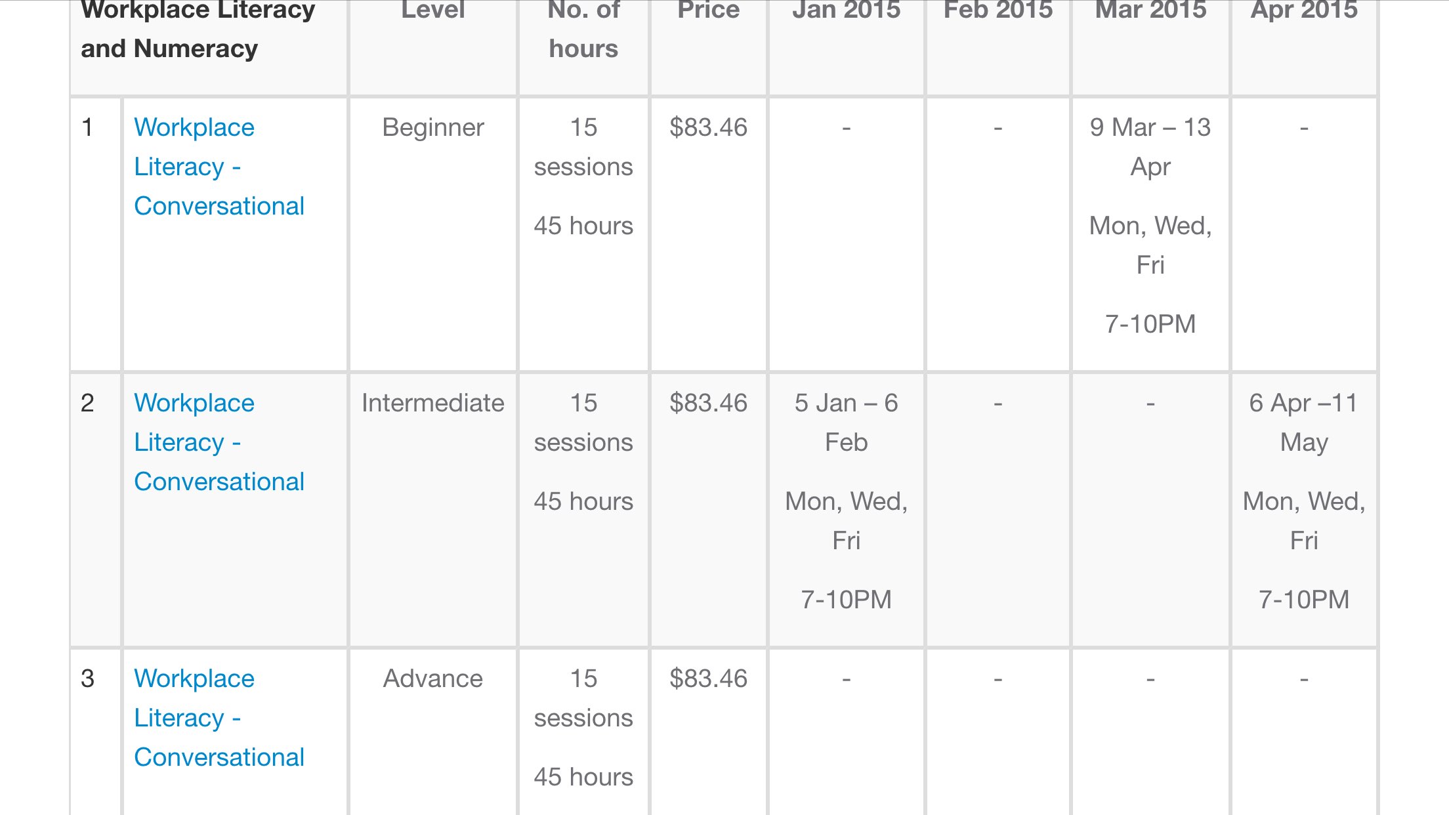Open the Advance row's Workplace Literacy link
This screenshot has width=1449, height=815.
(x=219, y=718)
